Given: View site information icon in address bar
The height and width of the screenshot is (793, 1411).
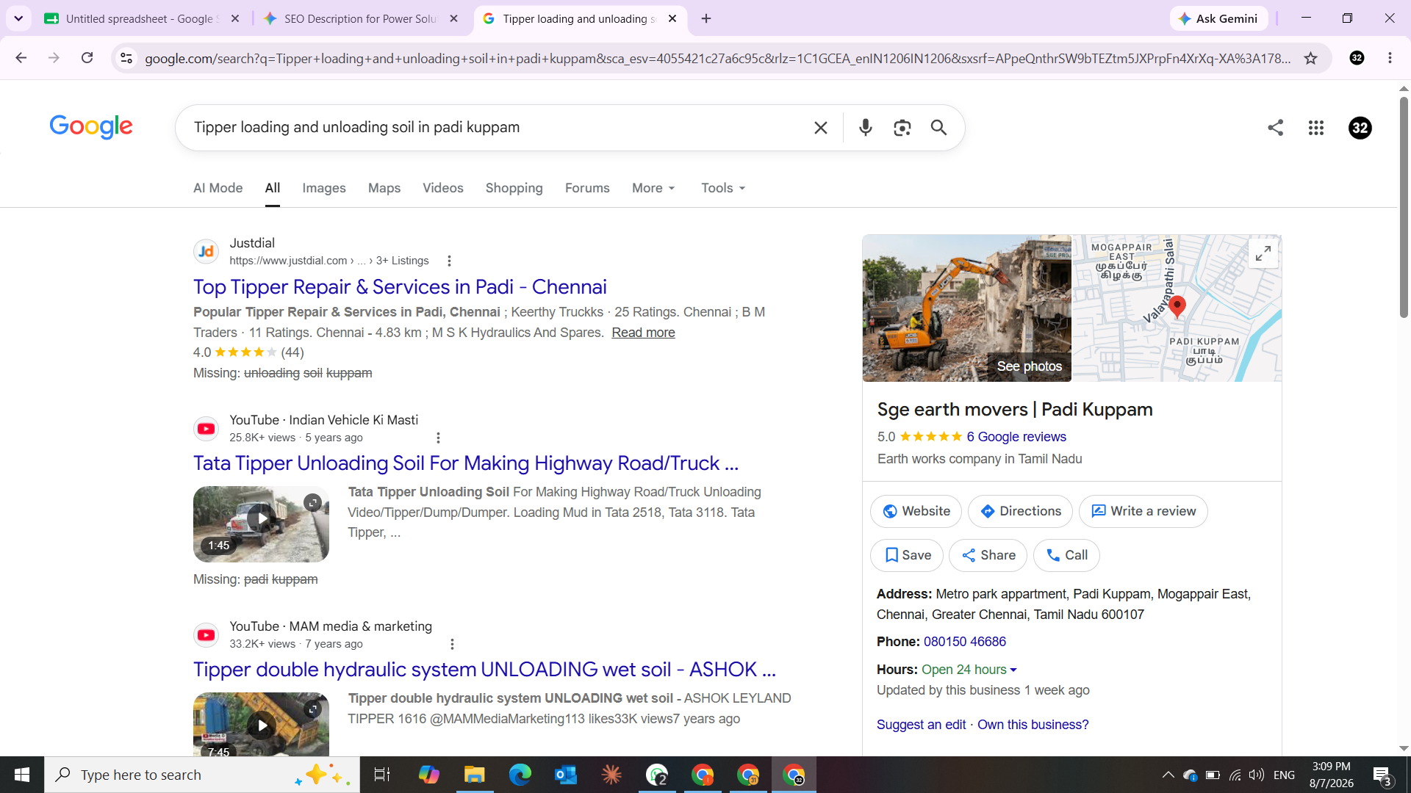Looking at the screenshot, I should click(x=126, y=58).
